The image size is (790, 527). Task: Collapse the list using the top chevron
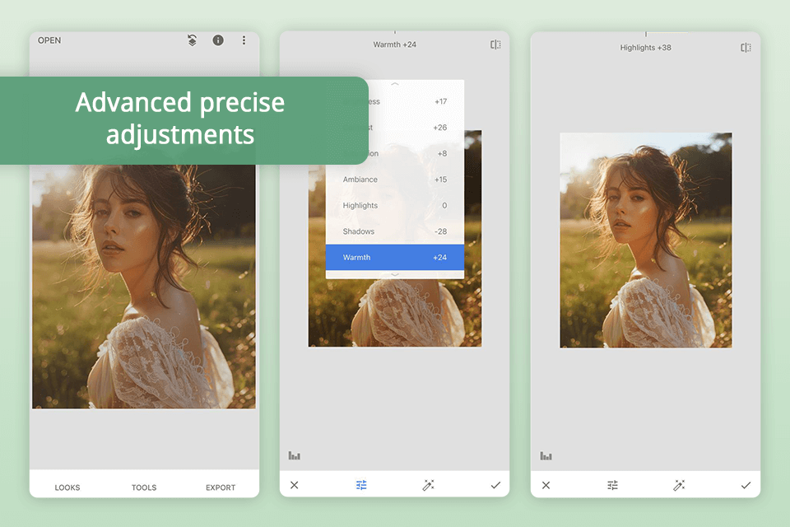(x=395, y=84)
